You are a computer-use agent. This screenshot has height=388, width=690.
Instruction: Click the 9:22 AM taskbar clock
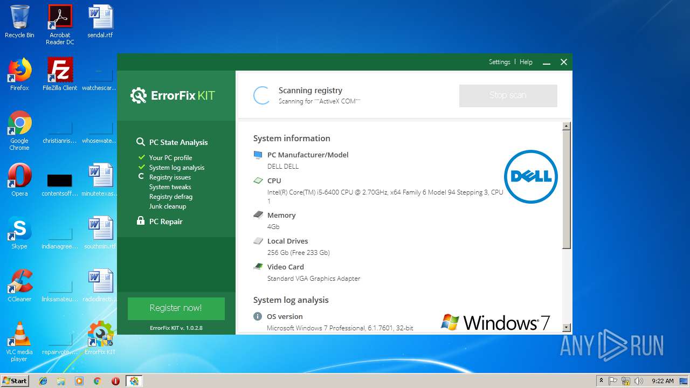(x=663, y=381)
